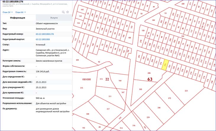Open cadastral number link 63:22:1801008:276
Viewport: 216px width, 131px height.
pos(45,34)
